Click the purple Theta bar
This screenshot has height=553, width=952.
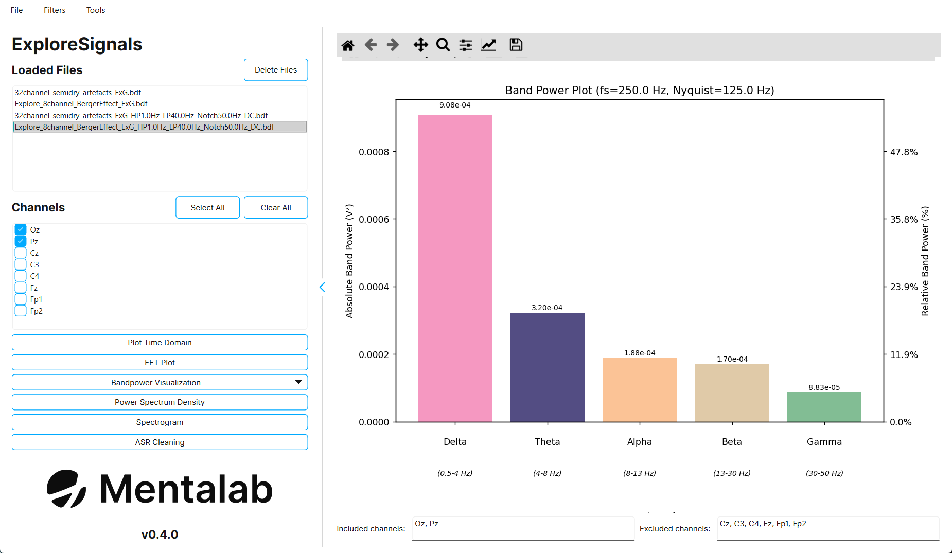click(x=547, y=367)
